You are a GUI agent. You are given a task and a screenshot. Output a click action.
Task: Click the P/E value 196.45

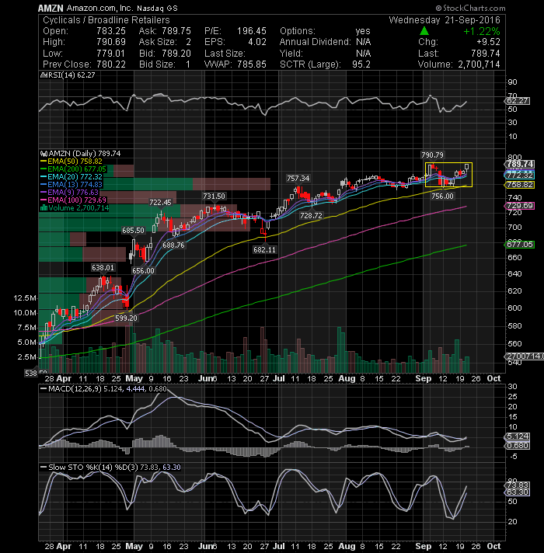[x=252, y=31]
